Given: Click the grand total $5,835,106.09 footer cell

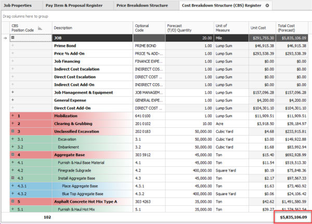Looking at the screenshot, I should tap(293, 217).
